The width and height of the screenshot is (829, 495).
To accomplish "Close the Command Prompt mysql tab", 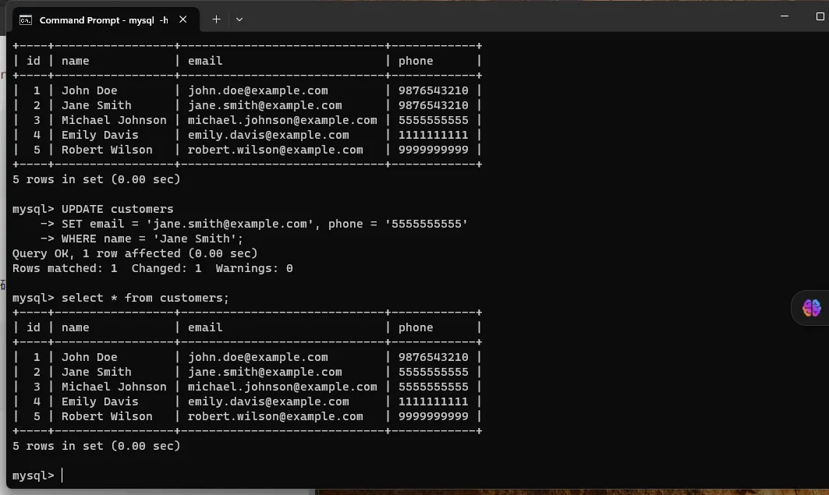I will click(x=183, y=19).
